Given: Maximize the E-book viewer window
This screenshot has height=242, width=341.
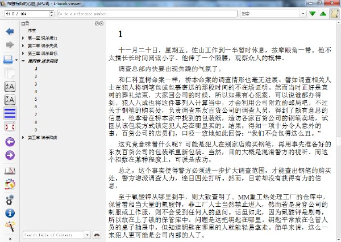Looking at the screenshot, I should [319, 3].
